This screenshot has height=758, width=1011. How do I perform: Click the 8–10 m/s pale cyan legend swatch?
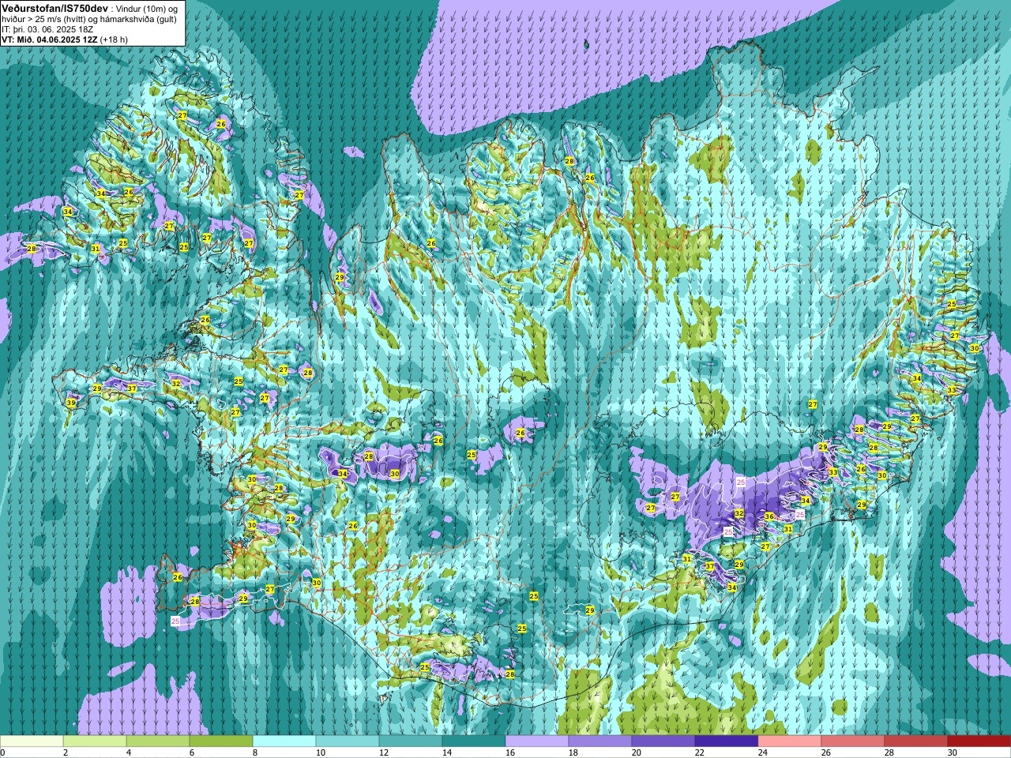point(284,741)
